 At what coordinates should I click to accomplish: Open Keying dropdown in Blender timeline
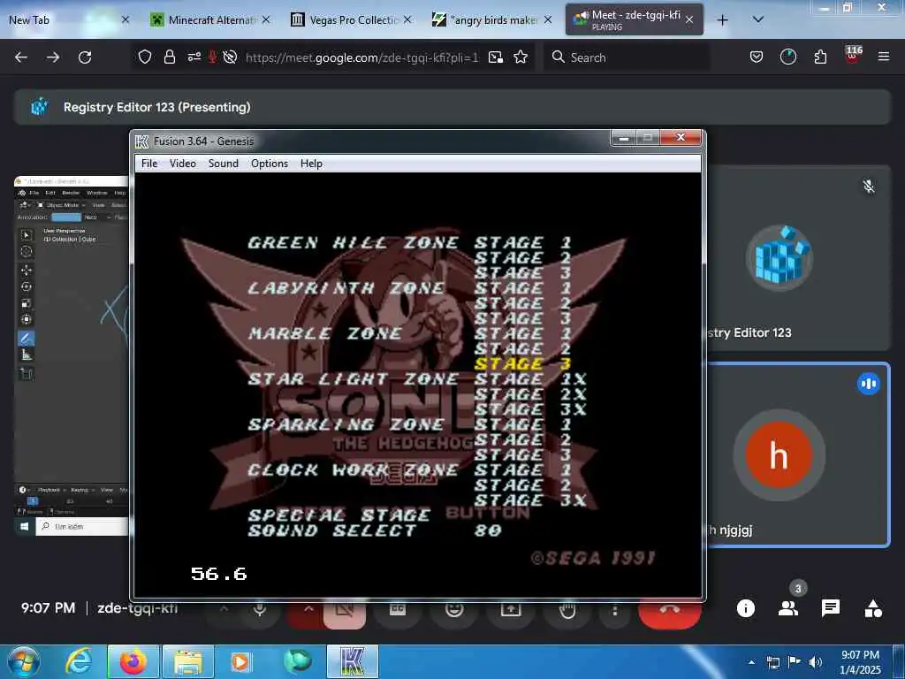(x=81, y=490)
